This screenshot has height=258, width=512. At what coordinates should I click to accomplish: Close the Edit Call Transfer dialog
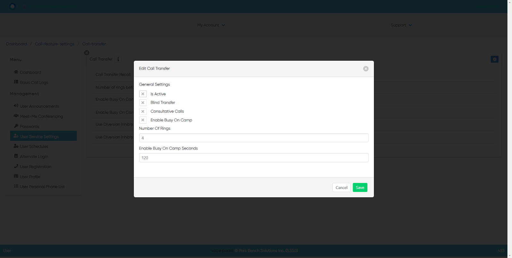pos(366,69)
